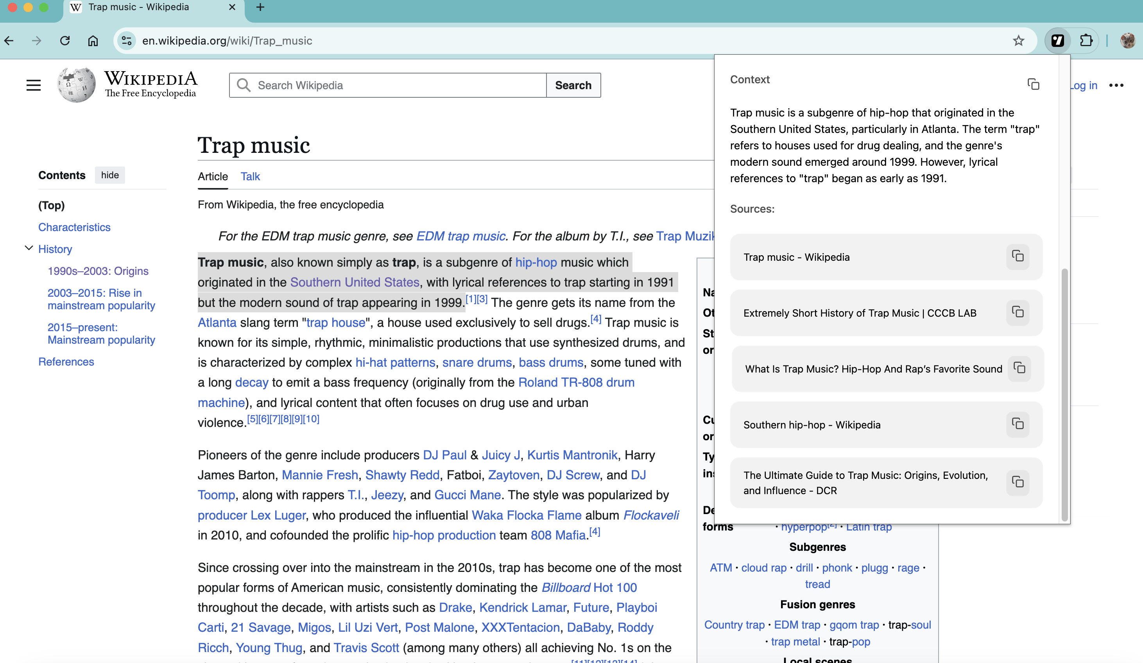1143x663 pixels.
Task: Reload the current page
Action: point(65,40)
